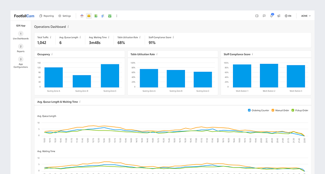Open the Reporting menu
Image resolution: width=325 pixels, height=174 pixels.
47,16
